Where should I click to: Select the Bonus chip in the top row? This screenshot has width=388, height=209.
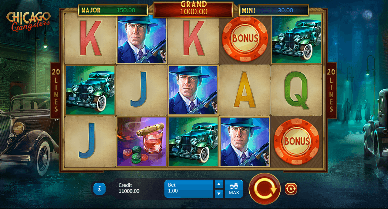coord(245,38)
